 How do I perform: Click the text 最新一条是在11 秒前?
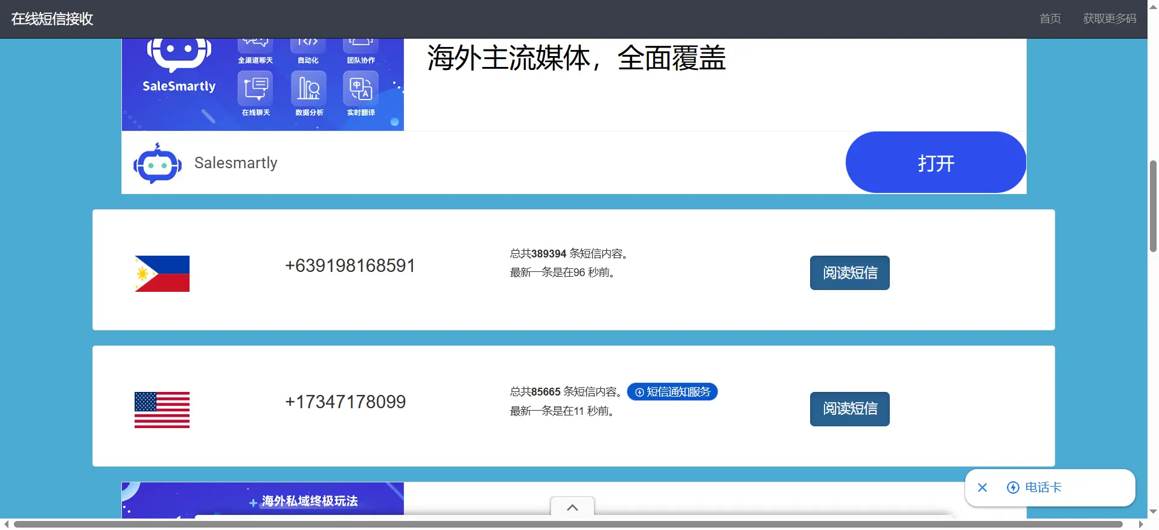[561, 411]
